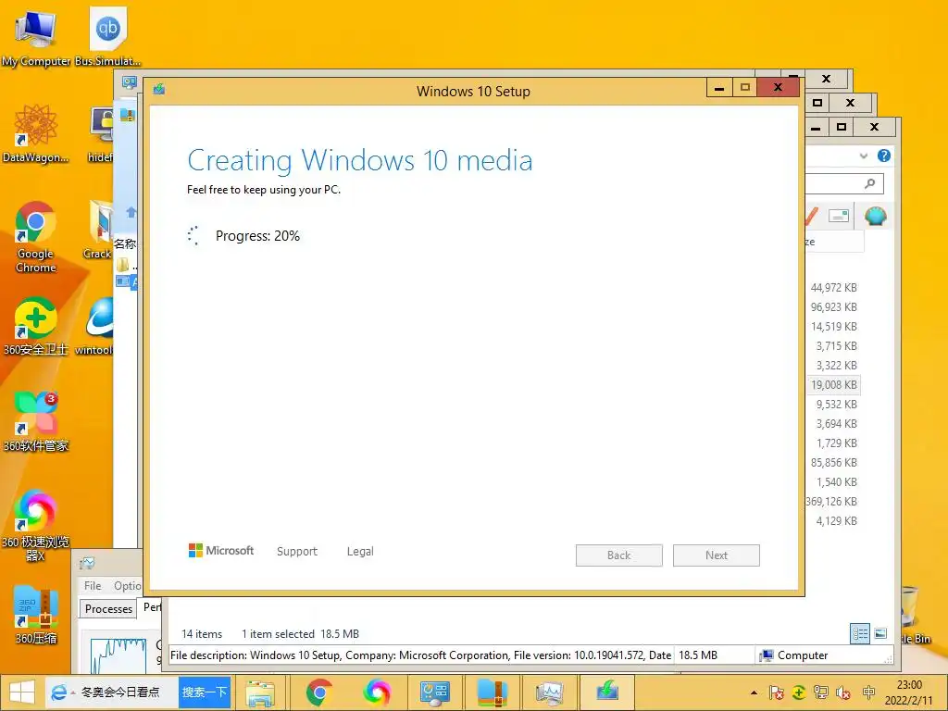Open the DataWagon desktop shortcut
The width and height of the screenshot is (948, 711).
pos(35,133)
